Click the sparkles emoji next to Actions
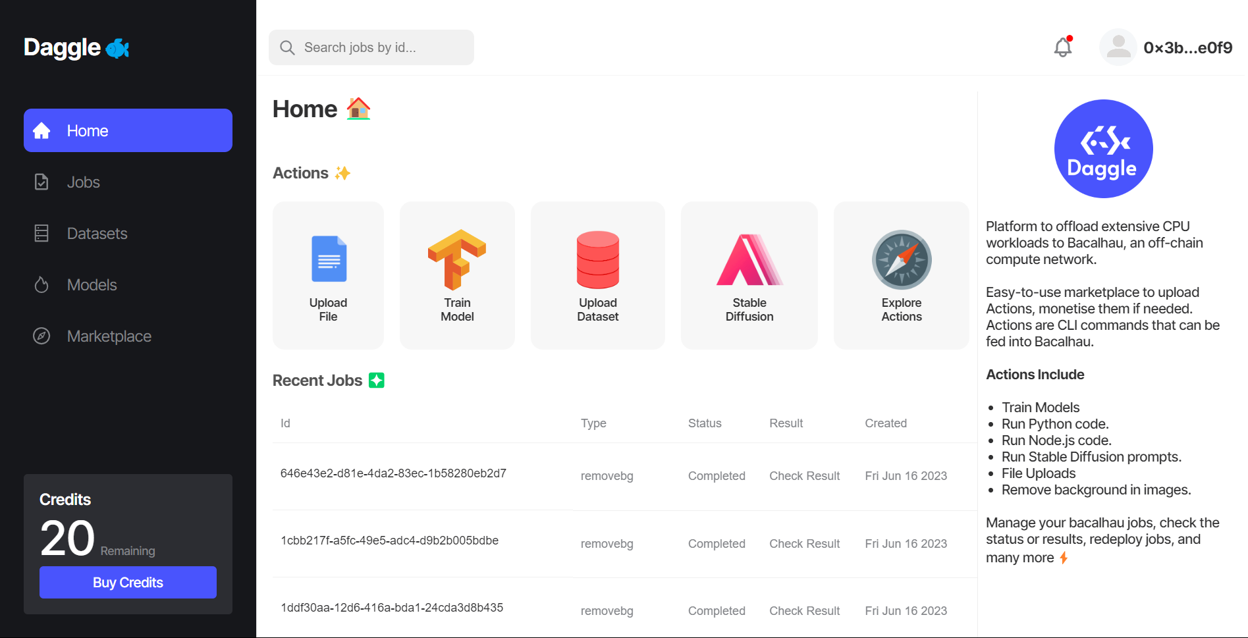Image resolution: width=1248 pixels, height=638 pixels. (342, 173)
